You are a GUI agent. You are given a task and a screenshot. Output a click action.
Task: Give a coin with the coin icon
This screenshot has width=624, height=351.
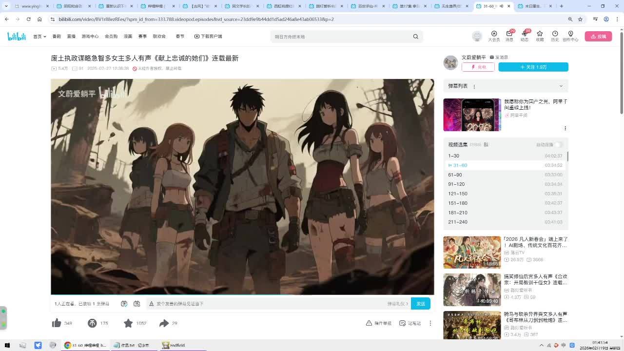point(92,323)
